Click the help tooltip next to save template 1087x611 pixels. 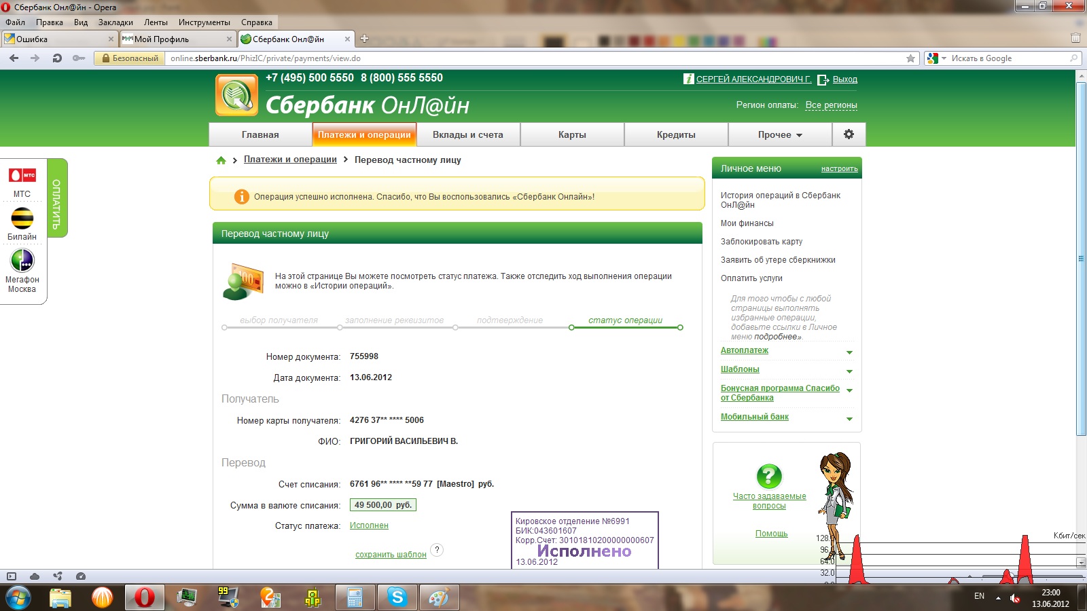(437, 550)
